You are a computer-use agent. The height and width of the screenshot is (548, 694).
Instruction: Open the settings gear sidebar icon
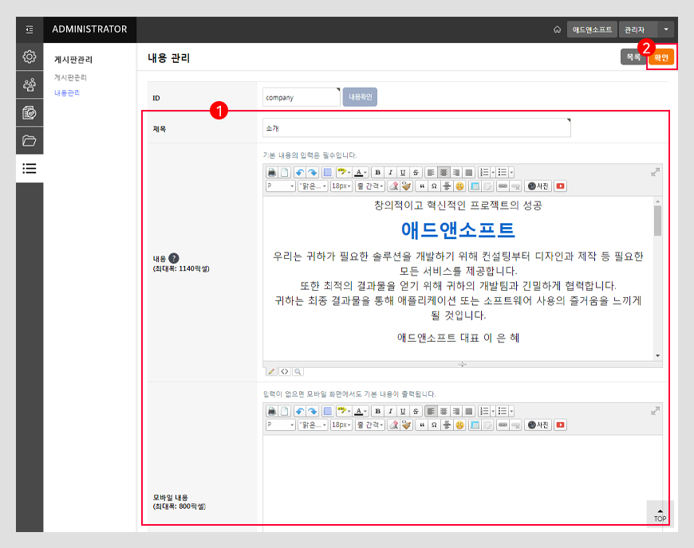pos(30,57)
